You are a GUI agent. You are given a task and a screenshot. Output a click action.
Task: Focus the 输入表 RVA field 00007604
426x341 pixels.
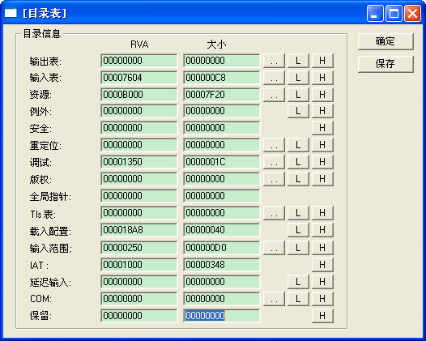(x=138, y=78)
